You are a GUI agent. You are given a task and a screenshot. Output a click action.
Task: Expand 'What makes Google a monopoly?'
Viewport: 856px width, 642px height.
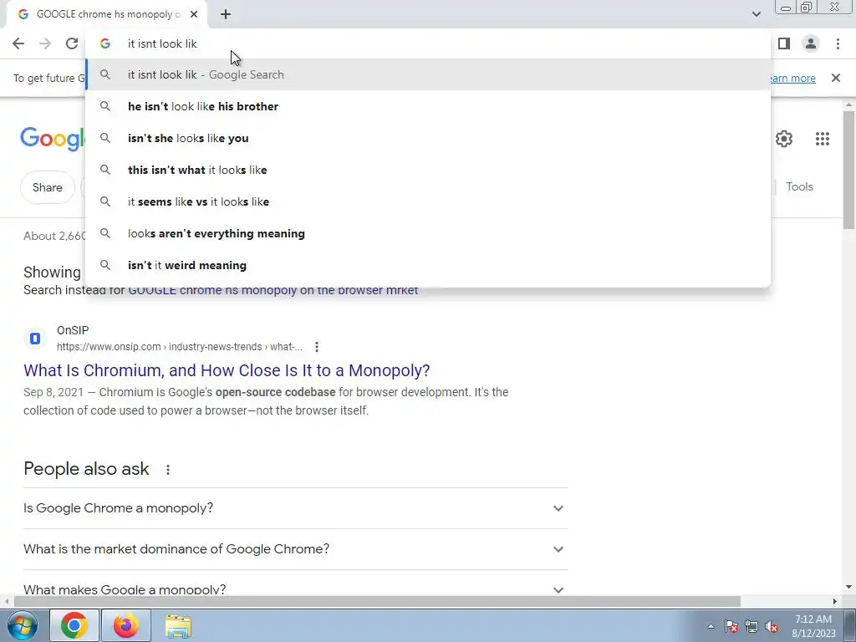coord(296,589)
